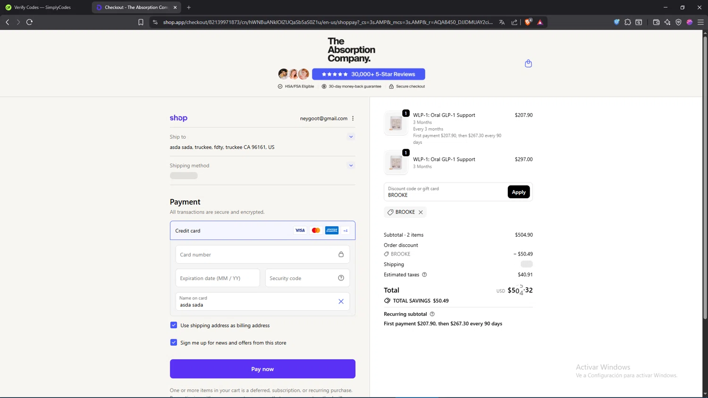
Task: Click the translate page icon
Action: (502, 22)
